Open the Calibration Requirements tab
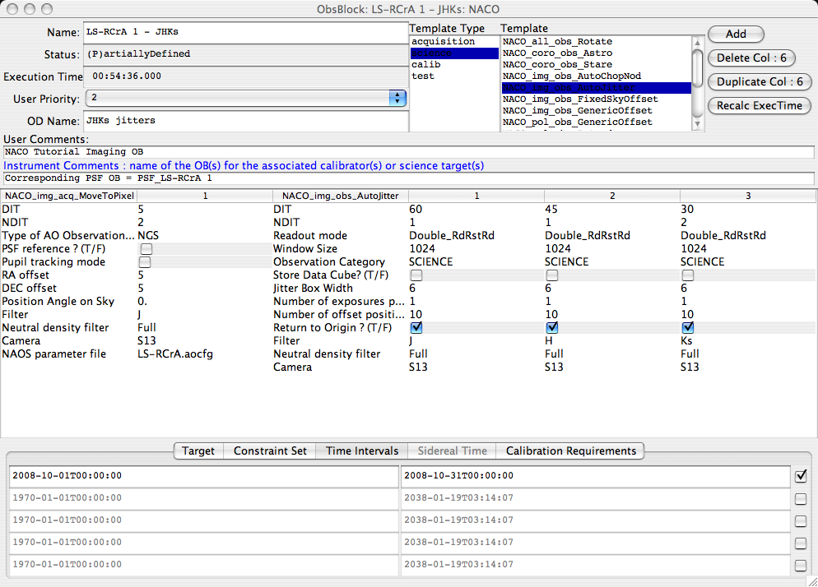This screenshot has height=587, width=818. [x=571, y=451]
